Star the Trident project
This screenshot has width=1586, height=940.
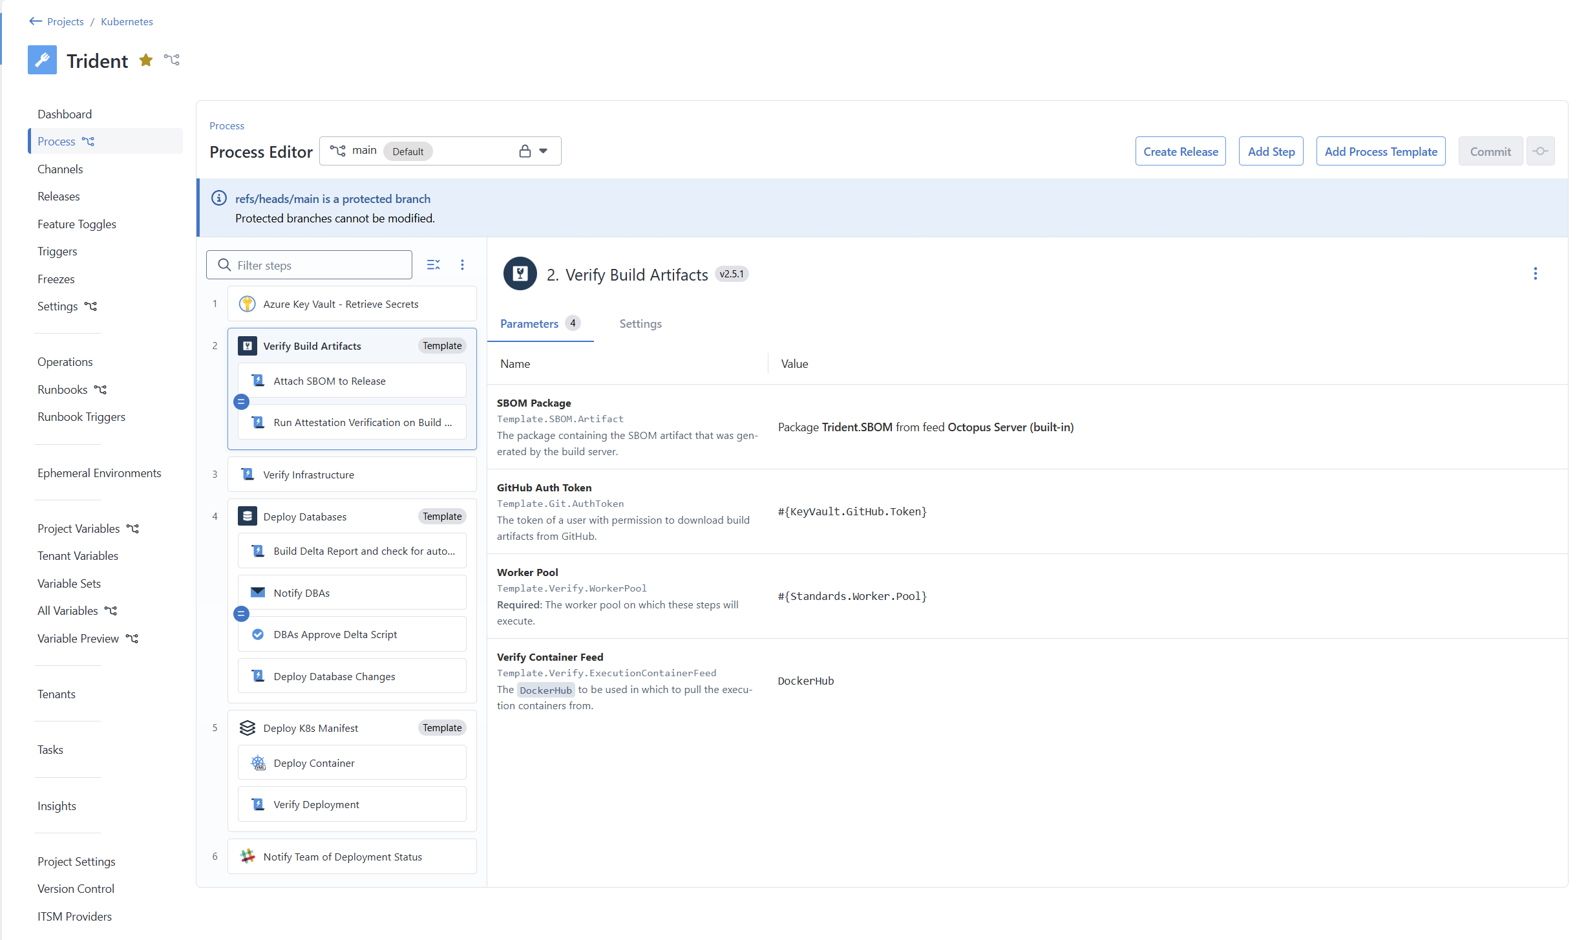146,59
